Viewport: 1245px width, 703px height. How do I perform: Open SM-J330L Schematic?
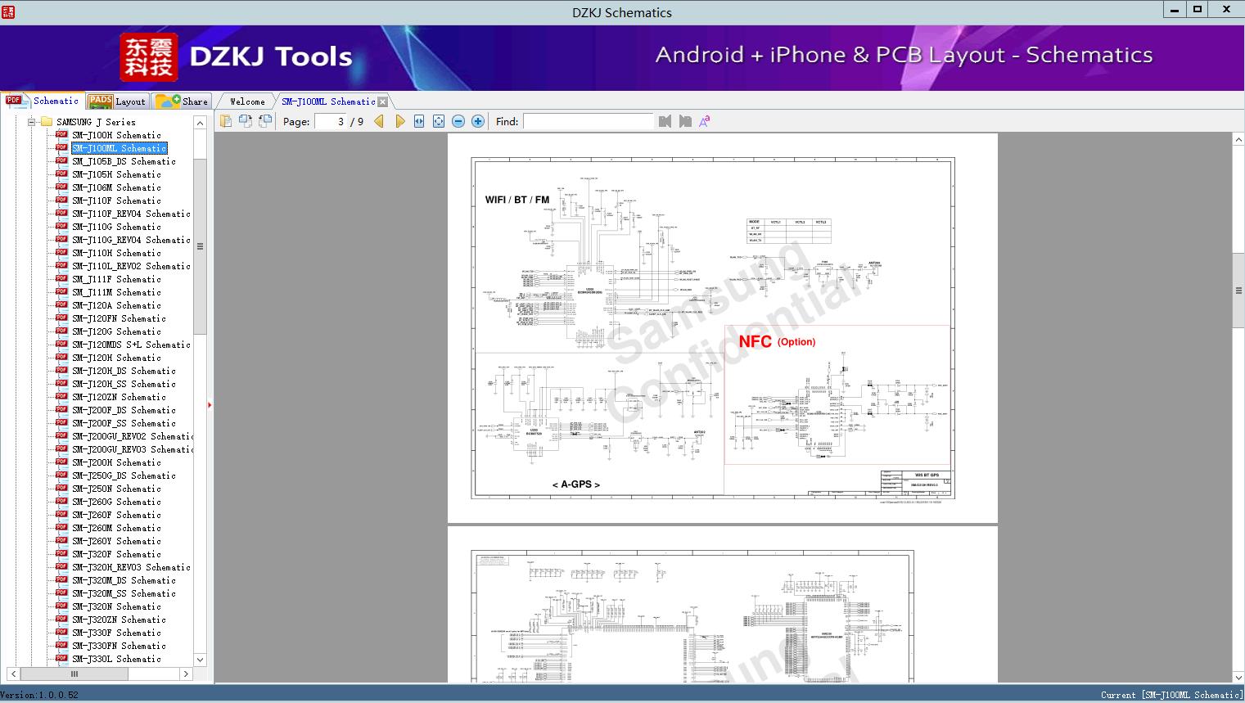[x=116, y=659]
